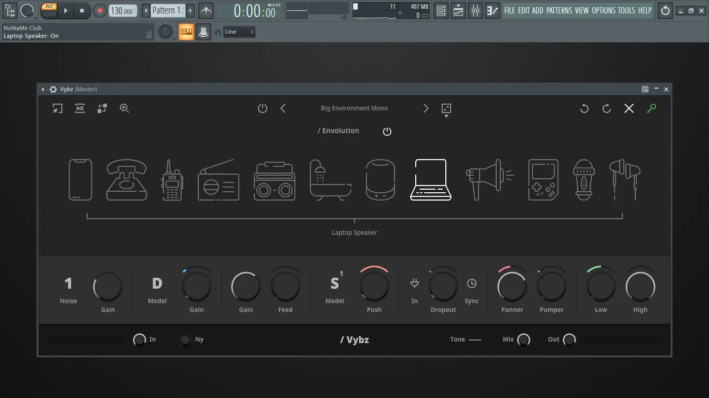Select the boombox device icon
The width and height of the screenshot is (709, 398).
(275, 180)
